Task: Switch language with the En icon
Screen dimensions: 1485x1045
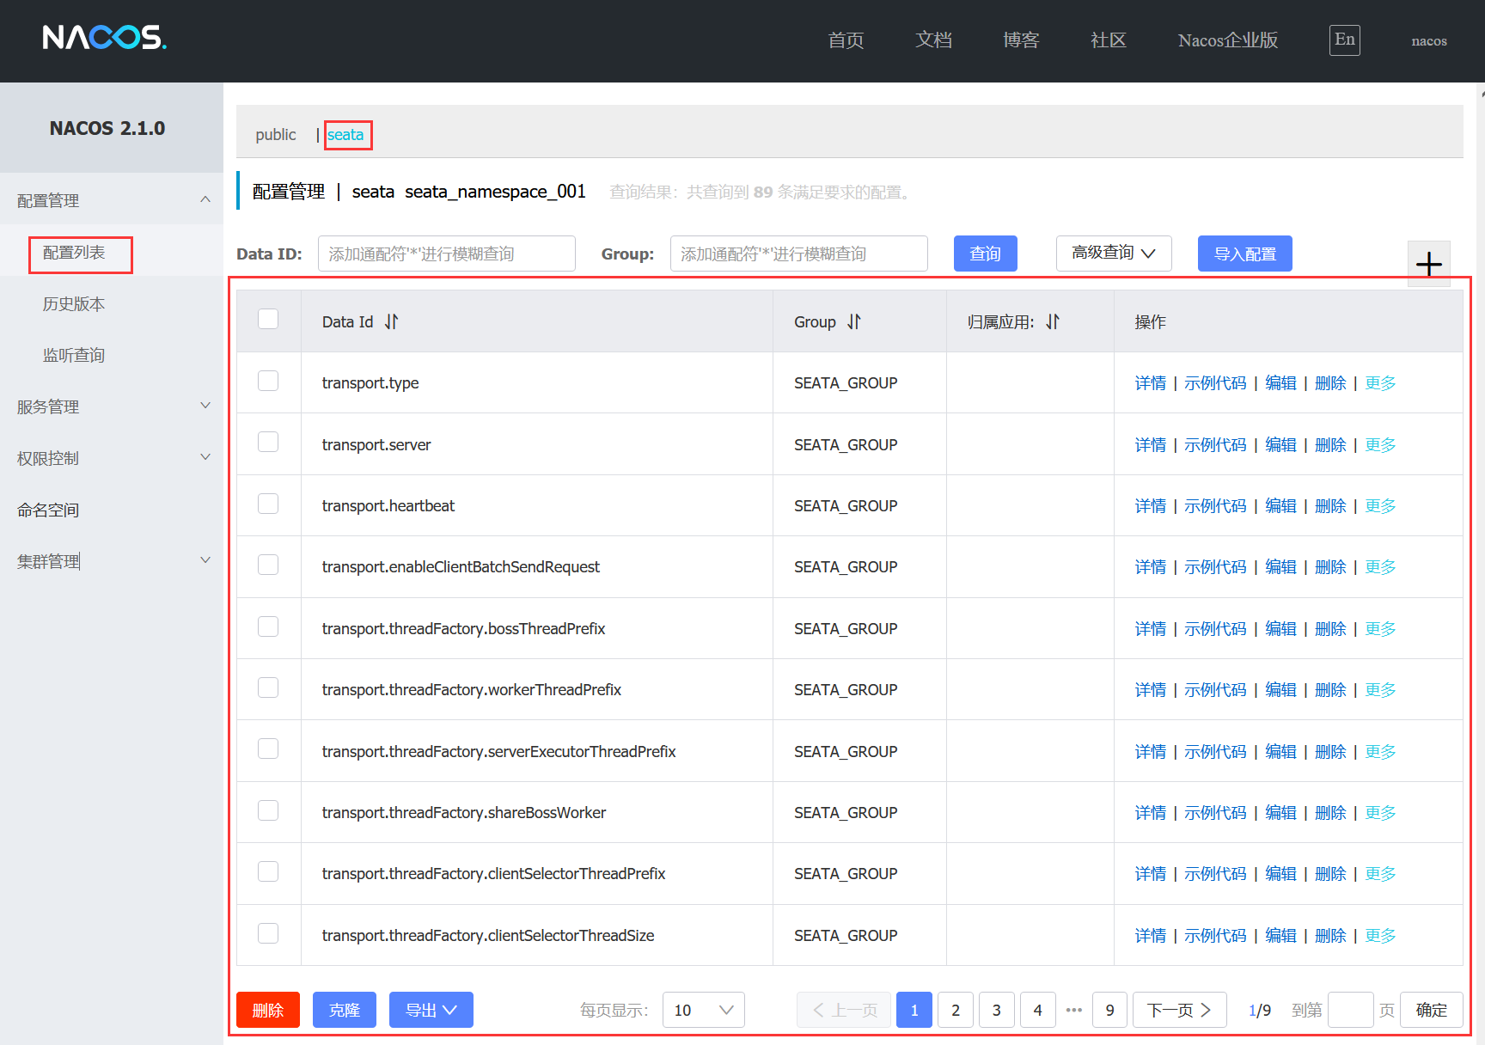Action: pyautogui.click(x=1344, y=40)
